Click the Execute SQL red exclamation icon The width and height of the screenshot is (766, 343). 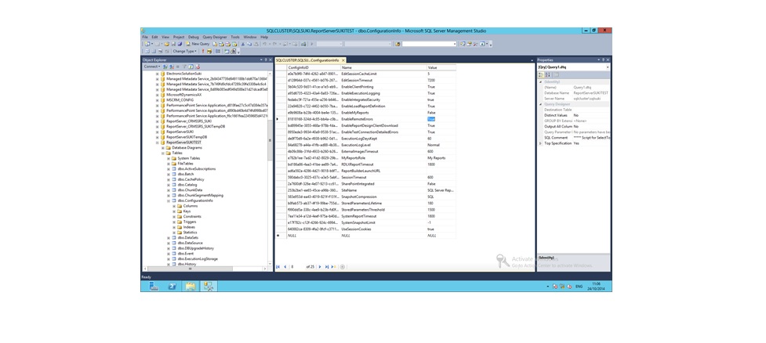(203, 51)
